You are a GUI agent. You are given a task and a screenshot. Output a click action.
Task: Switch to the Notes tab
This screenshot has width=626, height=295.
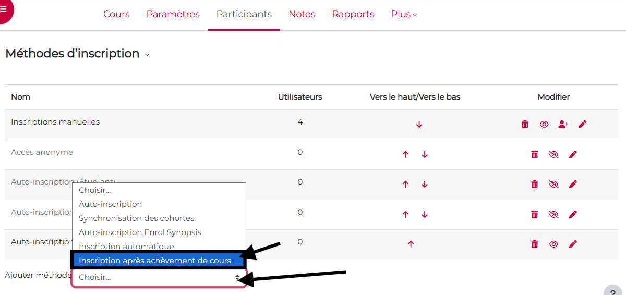[302, 14]
